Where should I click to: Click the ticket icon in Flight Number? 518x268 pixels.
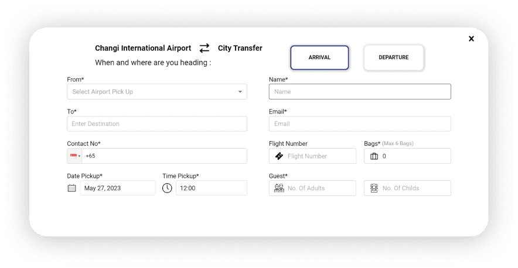click(x=279, y=156)
